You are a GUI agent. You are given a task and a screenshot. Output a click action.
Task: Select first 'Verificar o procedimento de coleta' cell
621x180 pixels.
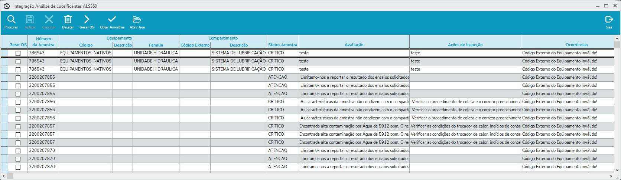point(465,102)
